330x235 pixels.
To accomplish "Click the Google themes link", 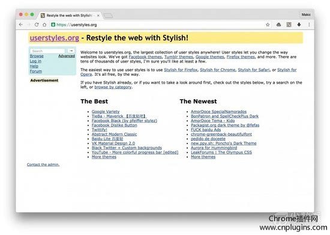I will click(x=209, y=57).
